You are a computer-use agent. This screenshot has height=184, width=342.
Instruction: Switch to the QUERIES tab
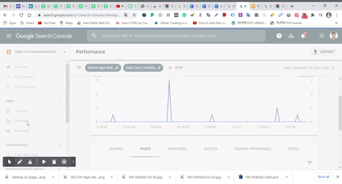point(116,149)
